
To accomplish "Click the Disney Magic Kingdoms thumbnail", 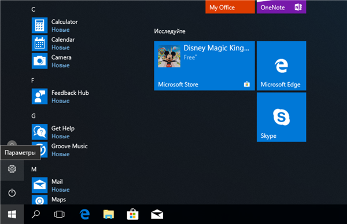I will click(169, 56).
